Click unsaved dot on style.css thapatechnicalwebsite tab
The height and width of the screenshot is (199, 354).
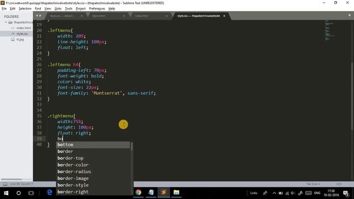coord(224,16)
